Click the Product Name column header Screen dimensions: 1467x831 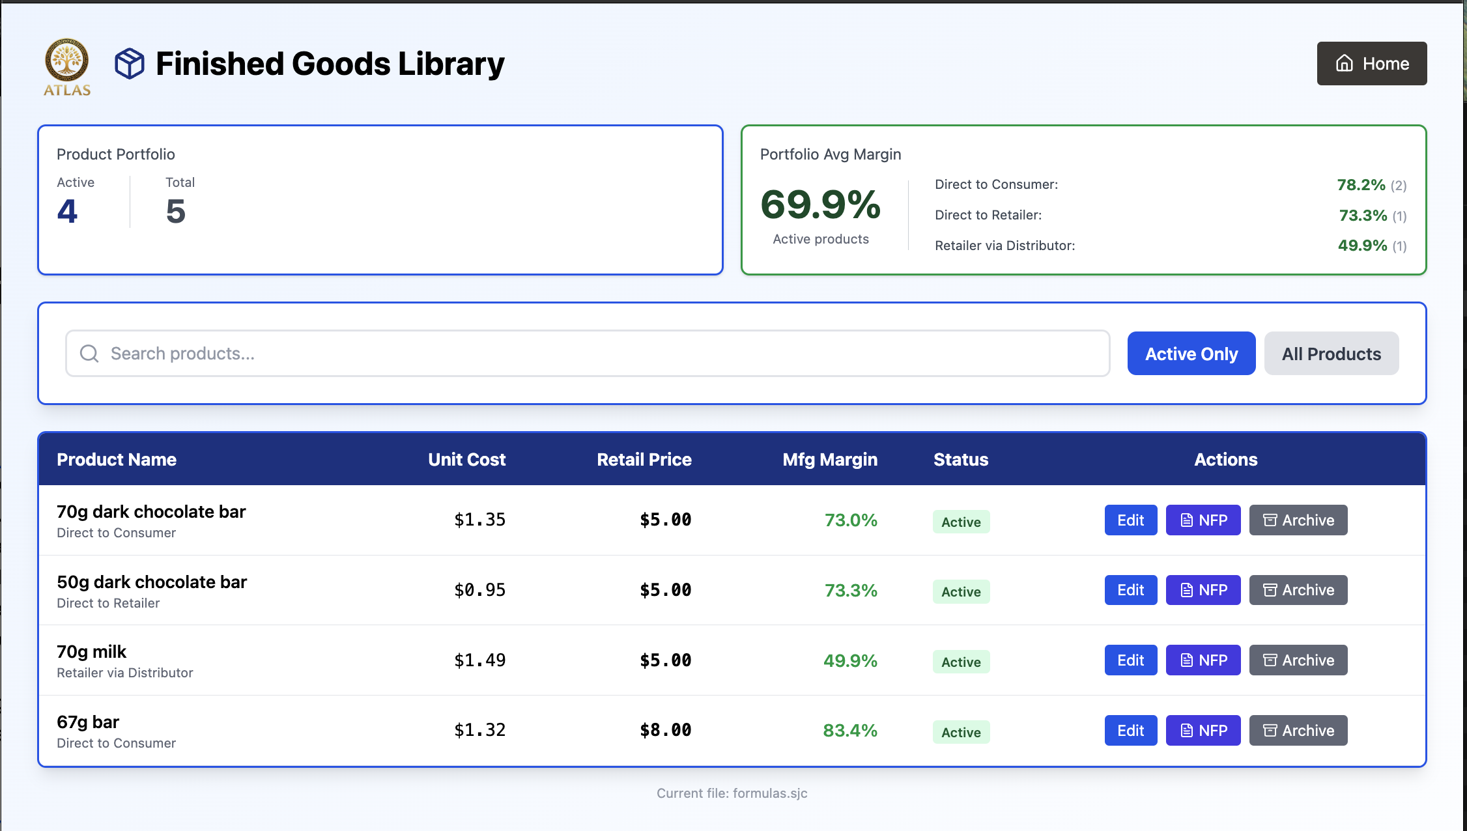(117, 460)
